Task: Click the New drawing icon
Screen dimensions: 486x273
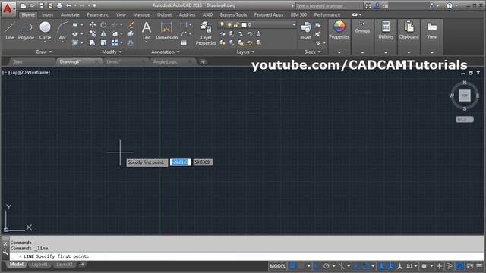Action: pos(23,5)
